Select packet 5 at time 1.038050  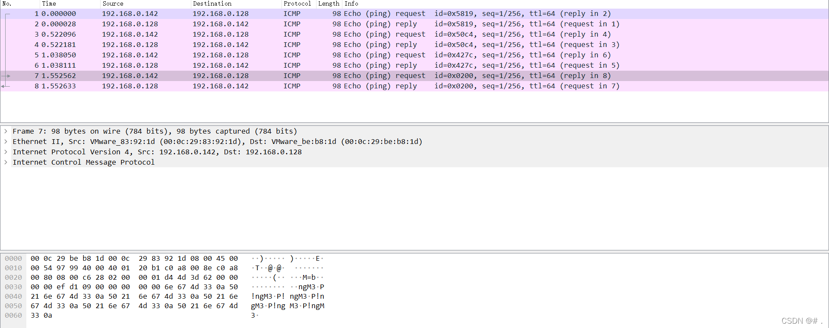point(414,55)
